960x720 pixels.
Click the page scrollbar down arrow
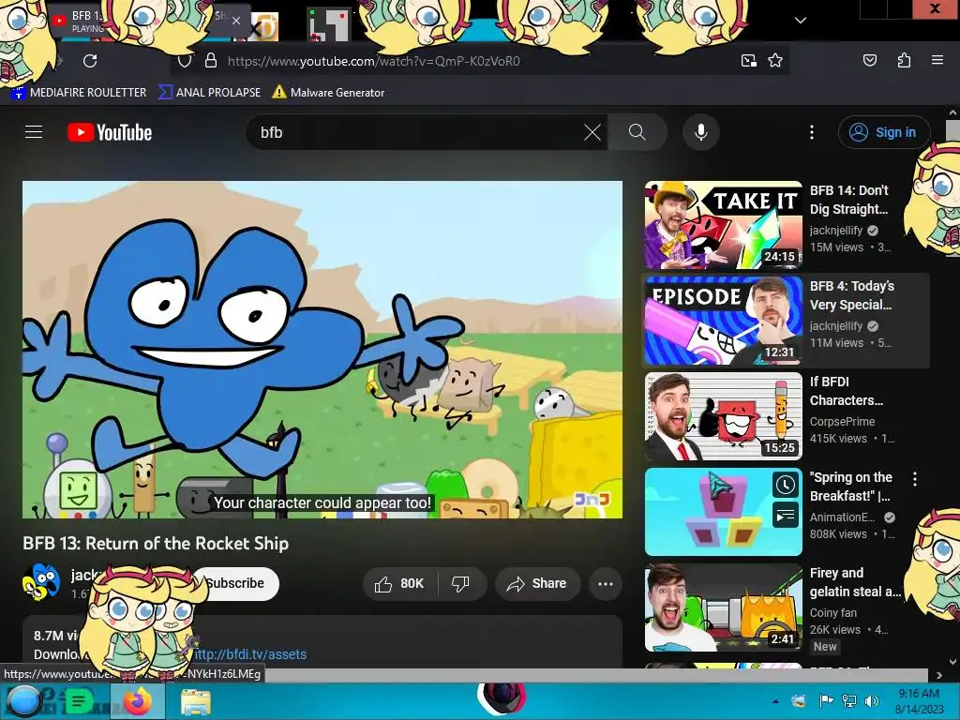[x=952, y=661]
